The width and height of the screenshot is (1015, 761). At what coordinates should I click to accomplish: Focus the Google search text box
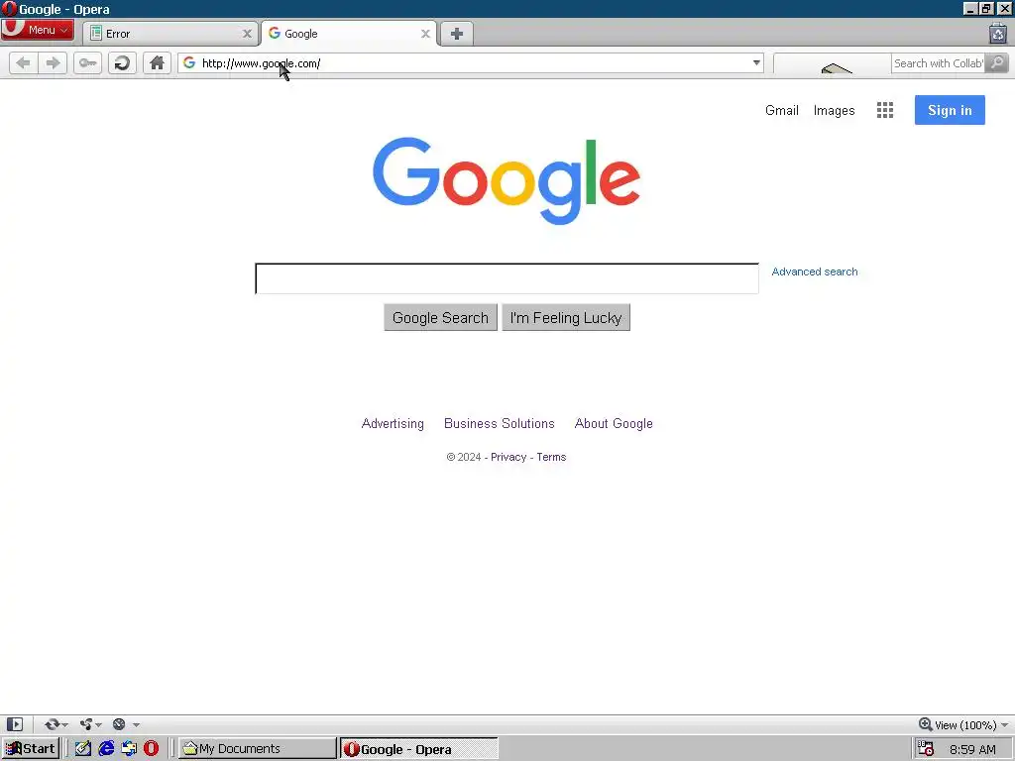pos(507,278)
